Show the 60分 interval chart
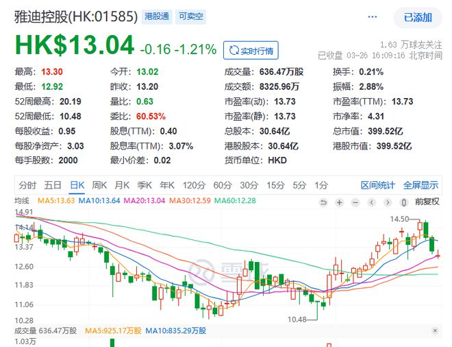This screenshot has width=452, height=347. click(x=223, y=185)
